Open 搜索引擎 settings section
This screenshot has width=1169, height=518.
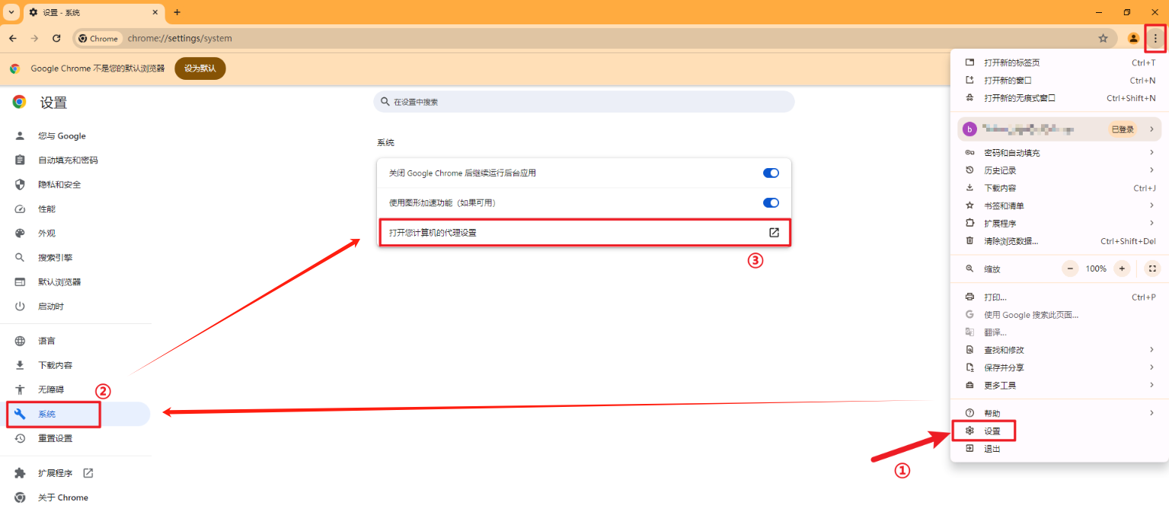tap(76, 258)
